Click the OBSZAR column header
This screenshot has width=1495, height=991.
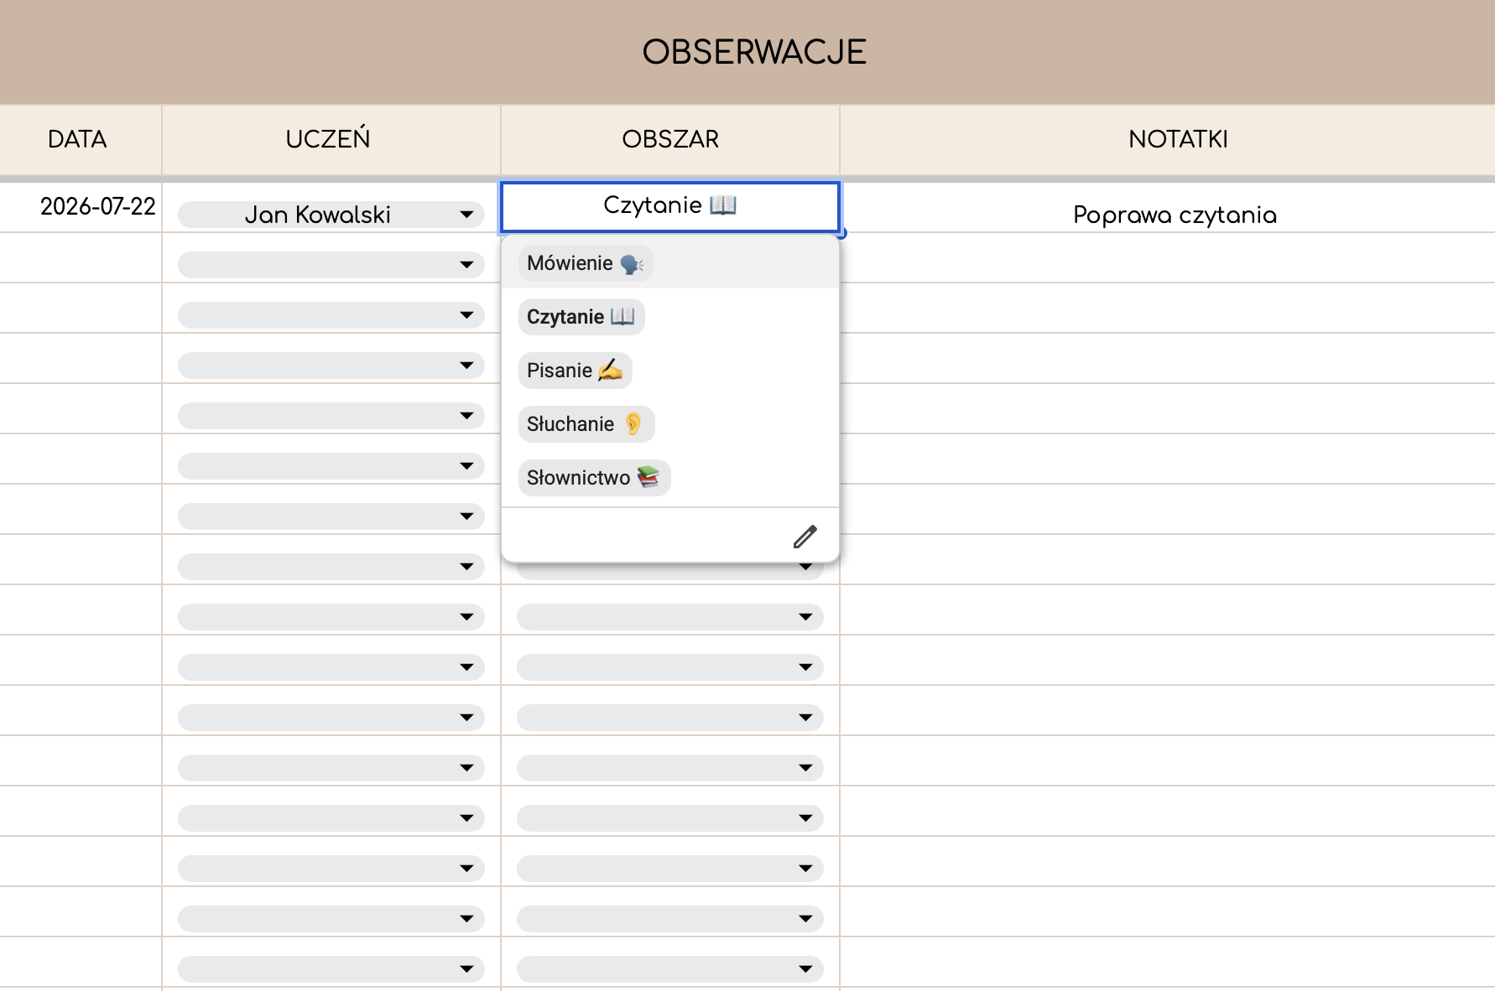click(x=670, y=139)
